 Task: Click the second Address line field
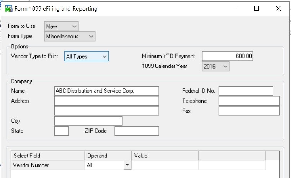coord(106,111)
